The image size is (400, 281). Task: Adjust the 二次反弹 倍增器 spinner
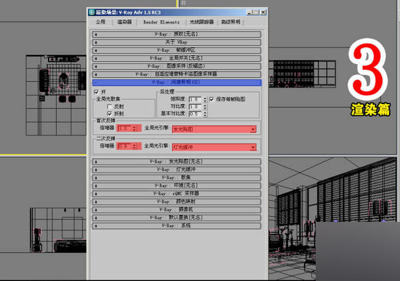pos(134,147)
